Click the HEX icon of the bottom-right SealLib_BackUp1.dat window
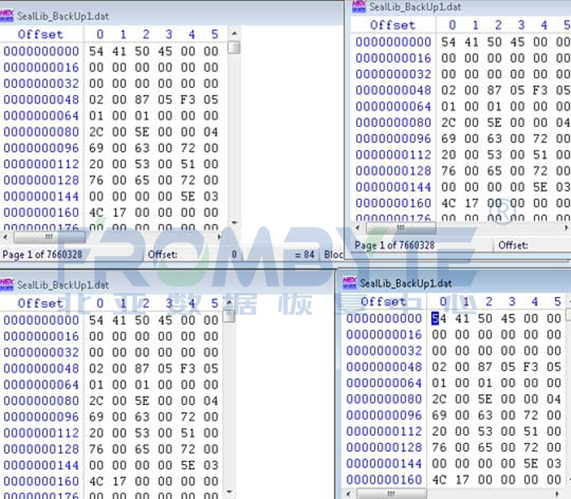 pyautogui.click(x=349, y=283)
